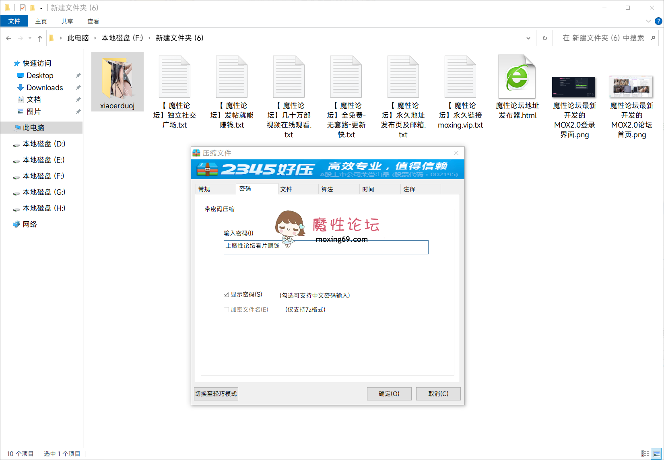
Task: Switch to the 密码 tab
Action: 257,189
